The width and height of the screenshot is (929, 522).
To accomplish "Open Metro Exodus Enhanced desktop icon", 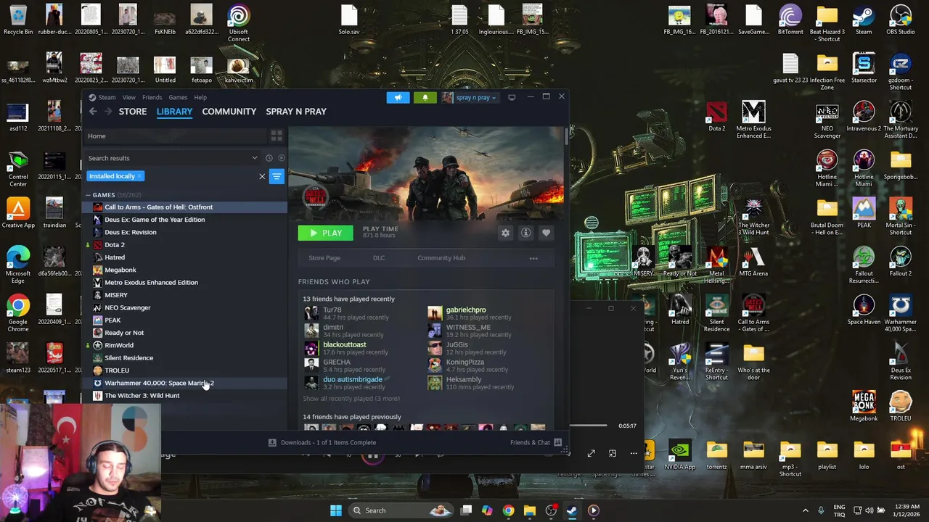I will [753, 120].
